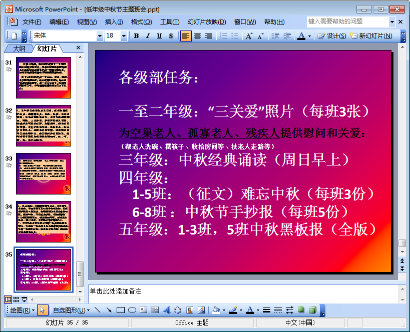Start slide show from current slide

click(25, 299)
